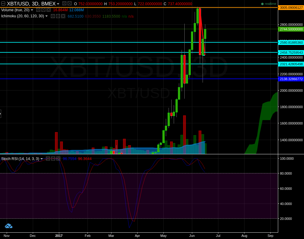Open the Ichimoku indicator settings gear
Image resolution: width=304 pixels, height=239 pixels.
(58, 16)
